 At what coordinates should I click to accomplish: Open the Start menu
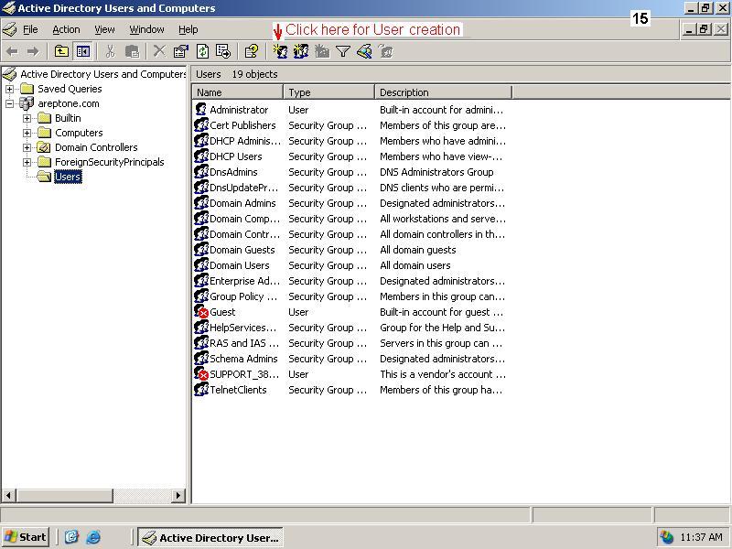(x=26, y=537)
